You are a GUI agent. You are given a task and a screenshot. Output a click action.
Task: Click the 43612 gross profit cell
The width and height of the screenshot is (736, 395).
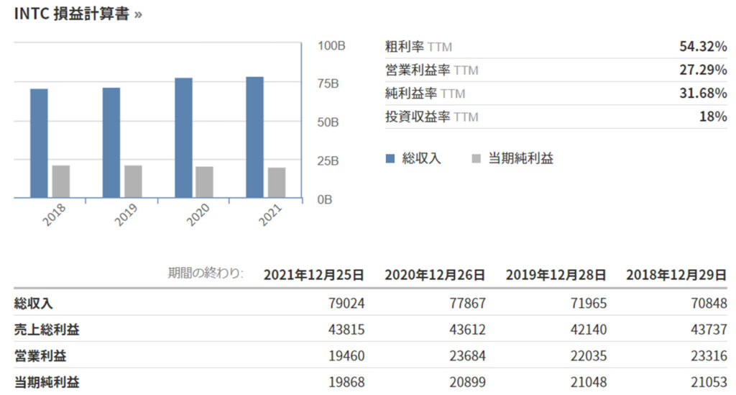coord(467,330)
